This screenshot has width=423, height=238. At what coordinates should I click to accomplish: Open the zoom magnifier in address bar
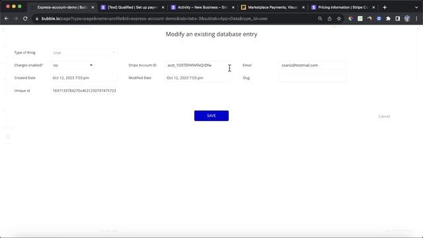[320, 19]
